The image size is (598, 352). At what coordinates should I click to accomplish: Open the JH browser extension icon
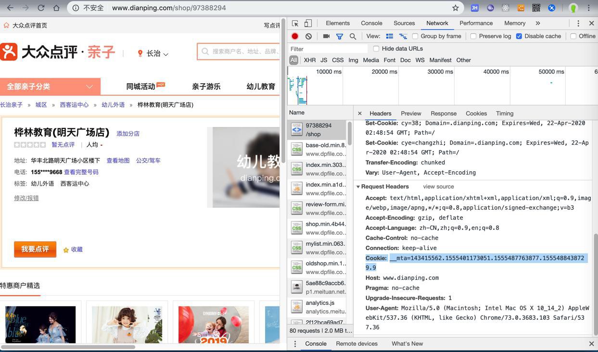474,8
